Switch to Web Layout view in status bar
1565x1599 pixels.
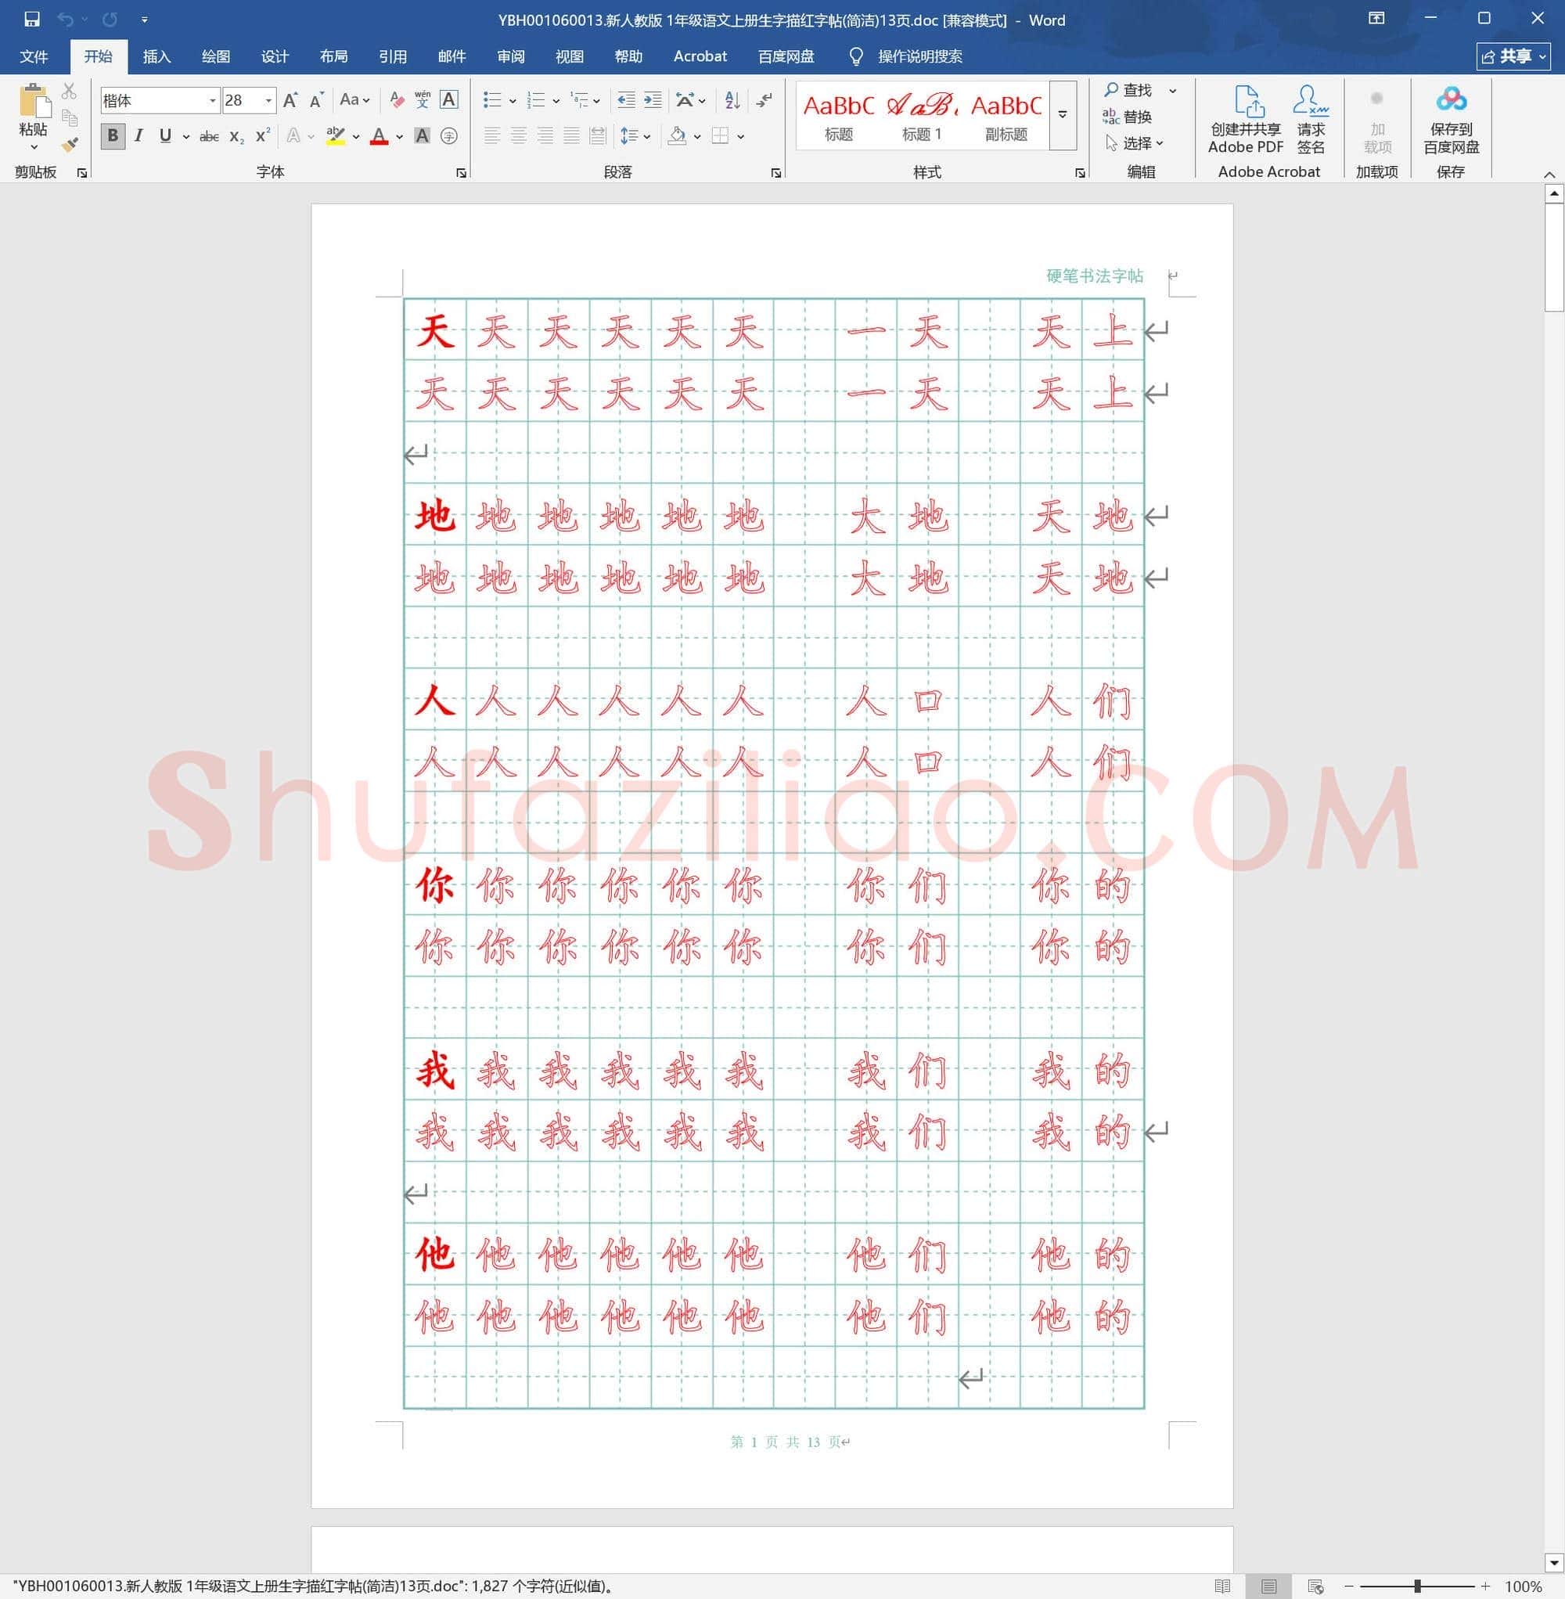tap(1315, 1586)
